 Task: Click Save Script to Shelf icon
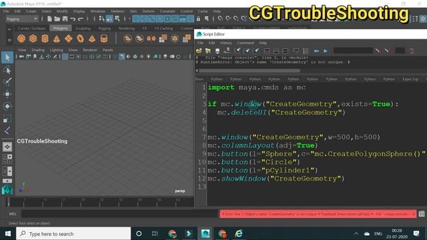pos(227,51)
